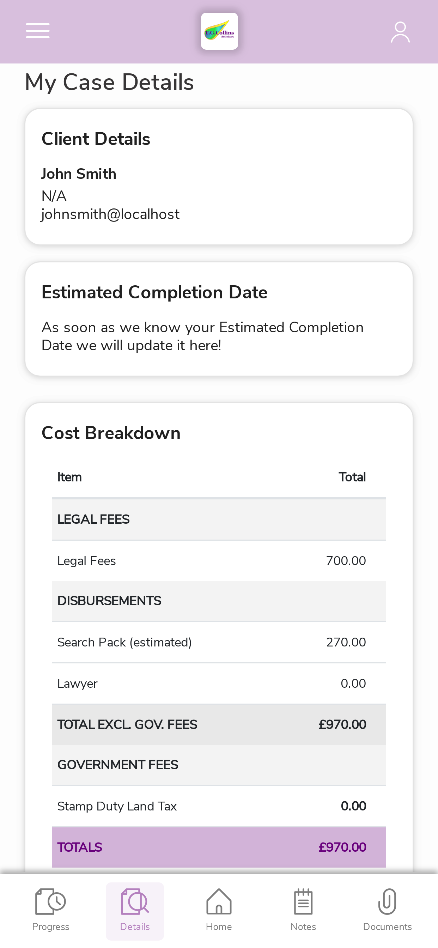Screen dimensions: 438x948
Task: Tap the Legal Fees 700.00 row
Action: (219, 561)
